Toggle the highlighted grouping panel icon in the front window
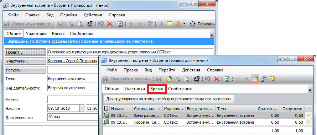317x135 pixels. pyautogui.click(x=255, y=79)
